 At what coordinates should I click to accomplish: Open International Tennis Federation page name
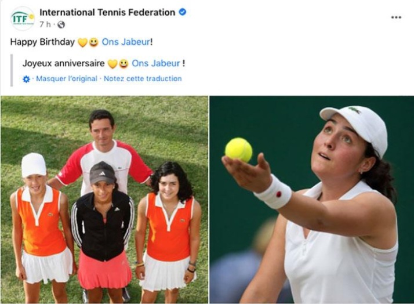[x=107, y=12]
